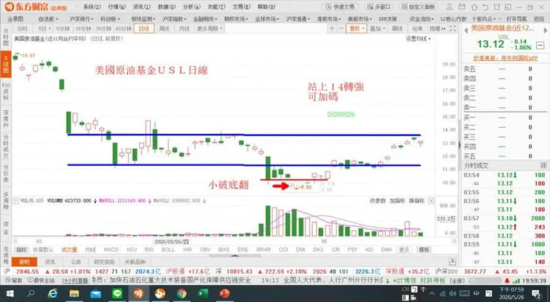Open 系统 menu
Image resolution: width=550 pixels, height=302 pixels.
(x=92, y=7)
